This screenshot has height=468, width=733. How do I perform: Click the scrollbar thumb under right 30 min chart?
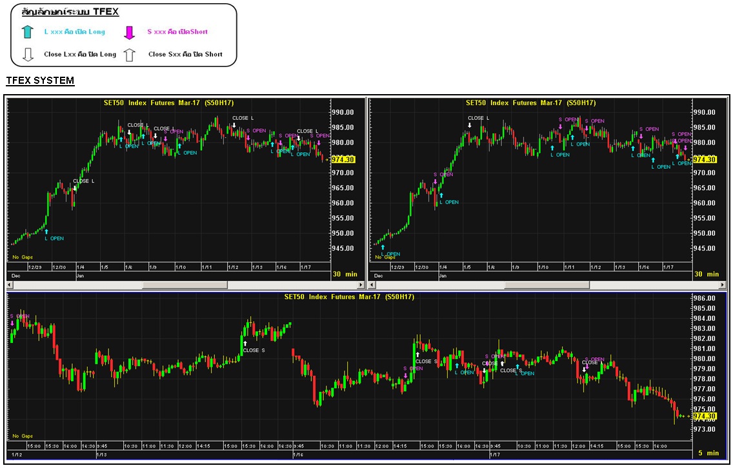547,284
